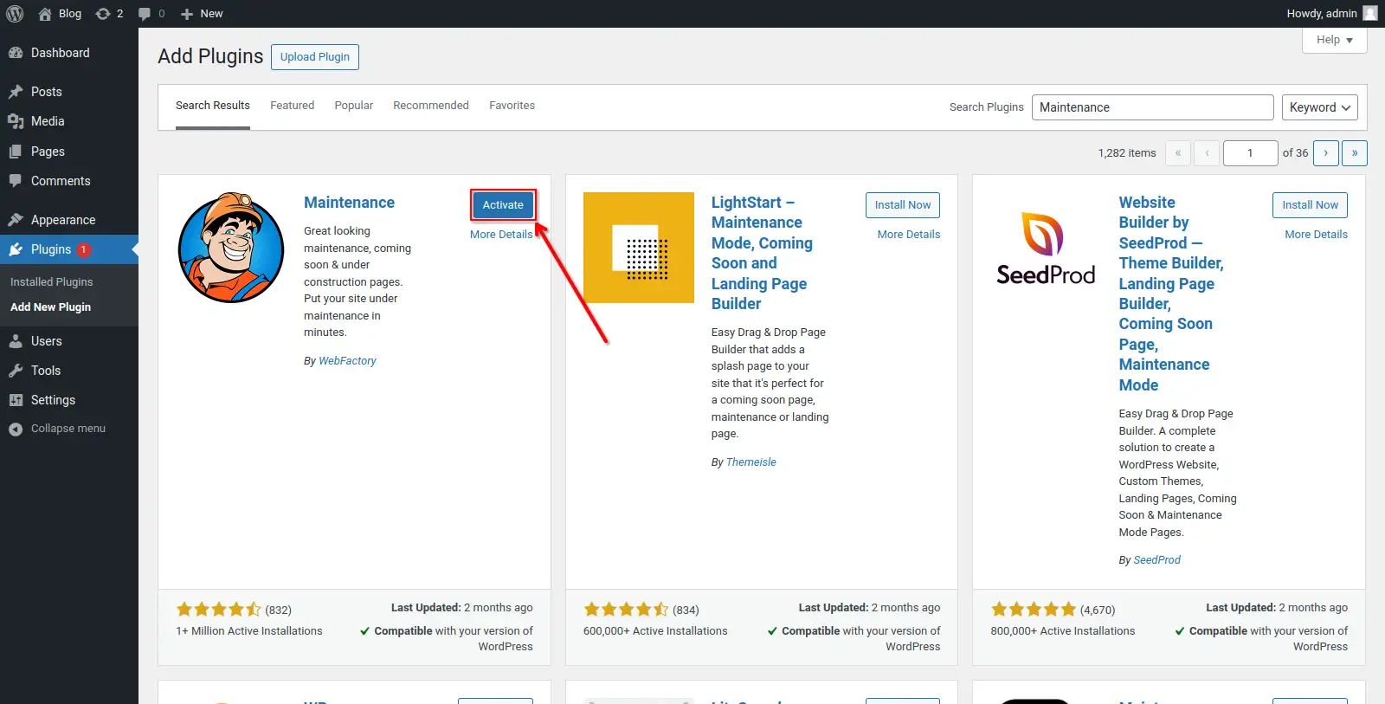This screenshot has height=704, width=1385.
Task: Click the LightStart yellow plugin thumbnail
Action: pos(639,248)
